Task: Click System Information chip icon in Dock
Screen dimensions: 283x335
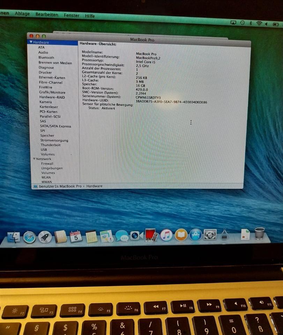Action: pyautogui.click(x=224, y=234)
